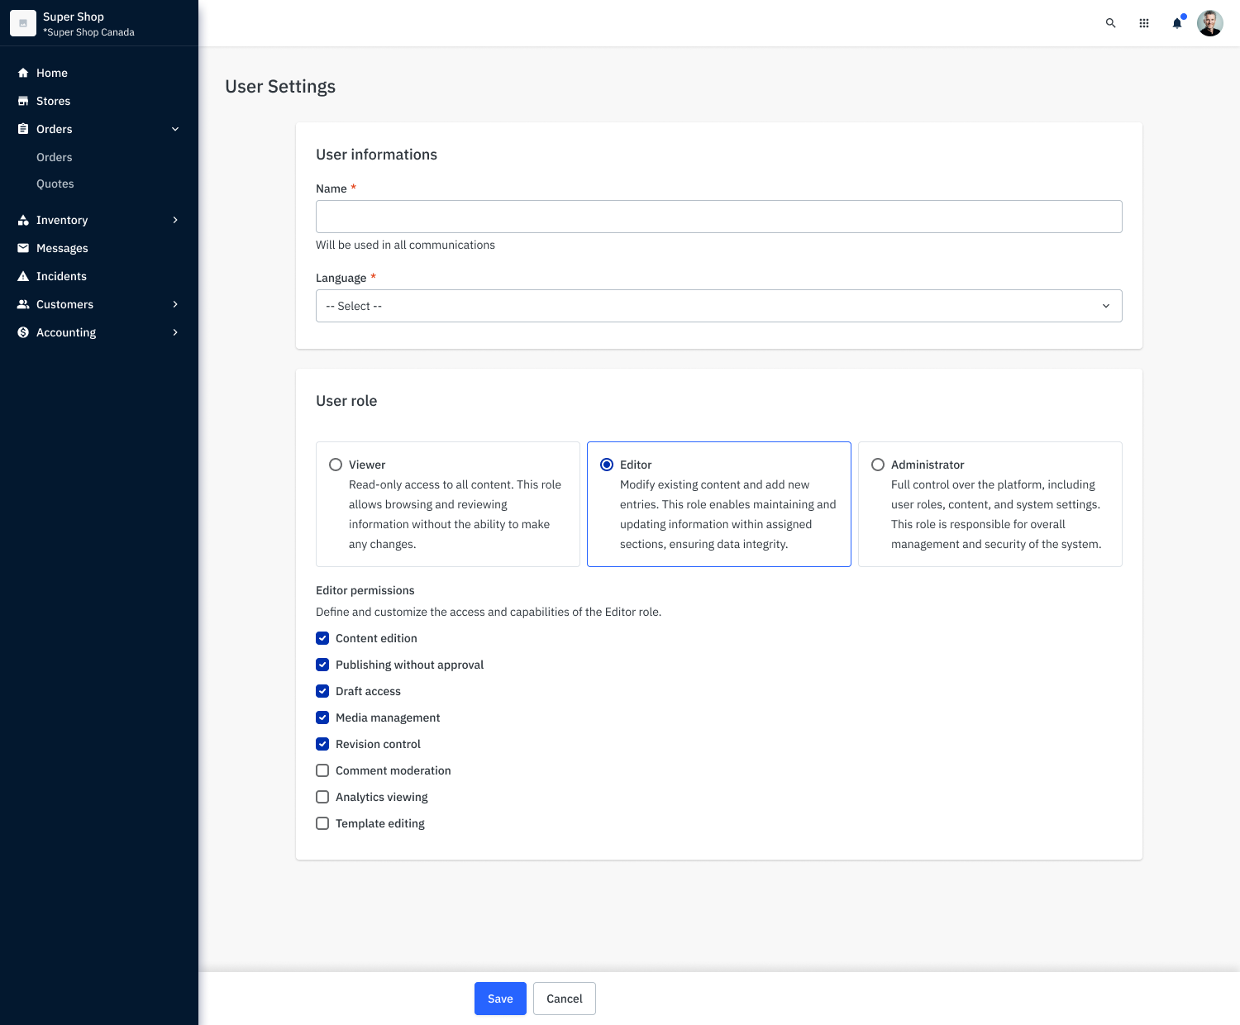The image size is (1240, 1025).
Task: Open Quotes in the sidebar
Action: point(55,184)
